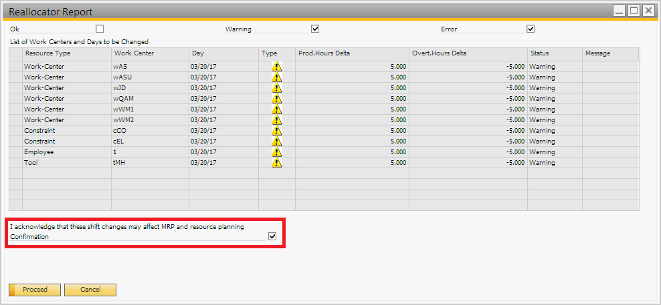Maximize the Reallocator Report window
The height and width of the screenshot is (305, 661).
coord(633,10)
